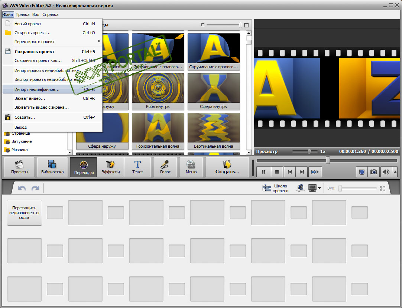Viewport: 402px width, 308px height.
Task: Open the Файл menu
Action: tap(8, 14)
